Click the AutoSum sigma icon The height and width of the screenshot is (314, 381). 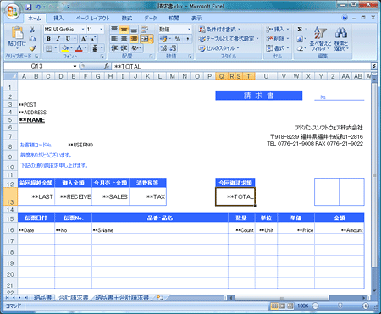point(300,30)
